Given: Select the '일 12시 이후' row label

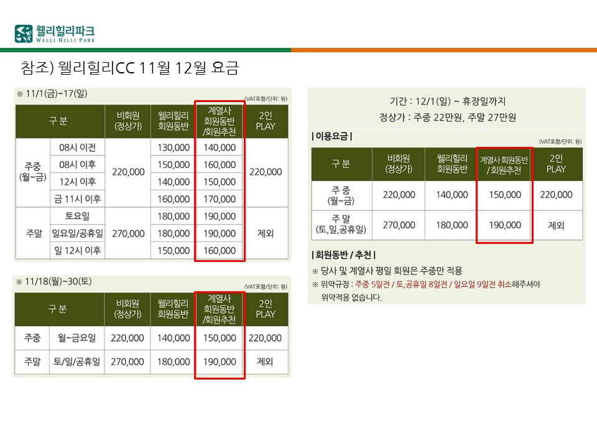Looking at the screenshot, I should click(x=77, y=250).
